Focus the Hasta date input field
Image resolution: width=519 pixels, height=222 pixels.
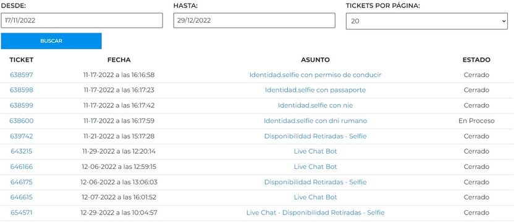click(x=254, y=20)
